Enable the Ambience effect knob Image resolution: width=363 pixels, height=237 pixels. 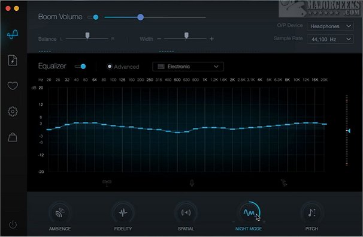tap(60, 212)
